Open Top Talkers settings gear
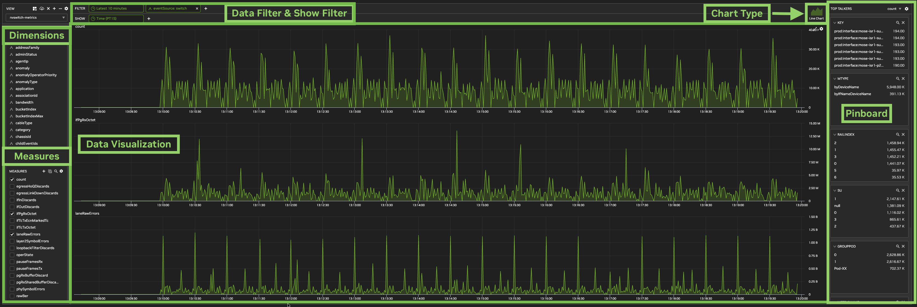Screen dimensions: 917x307 907,8
